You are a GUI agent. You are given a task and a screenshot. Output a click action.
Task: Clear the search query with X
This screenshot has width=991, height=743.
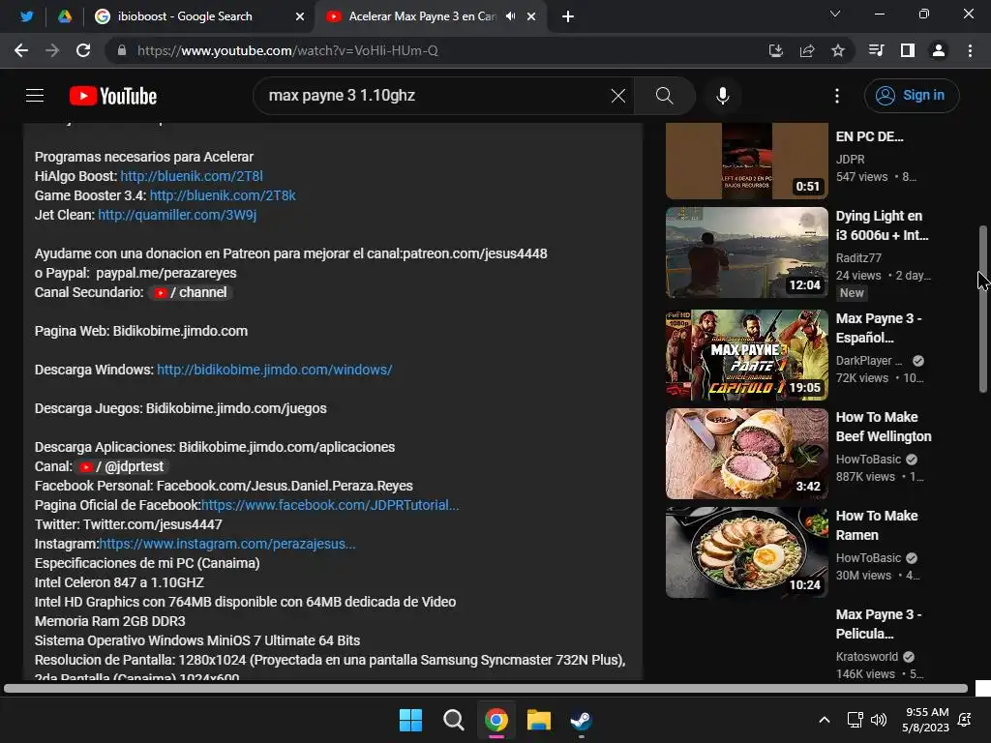618,96
